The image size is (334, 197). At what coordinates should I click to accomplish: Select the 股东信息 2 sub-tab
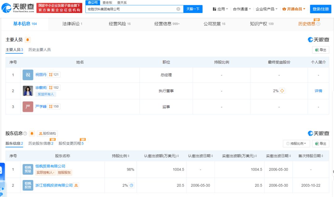pyautogui.click(x=14, y=143)
